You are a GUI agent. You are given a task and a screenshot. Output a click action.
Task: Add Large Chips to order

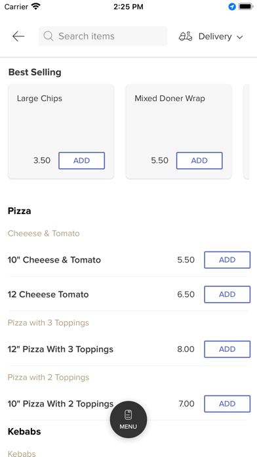[82, 161]
